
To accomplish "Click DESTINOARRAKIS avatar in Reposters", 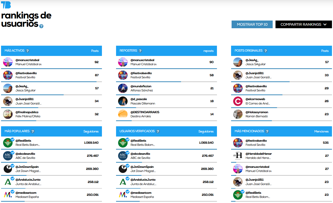I will tap(123, 114).
